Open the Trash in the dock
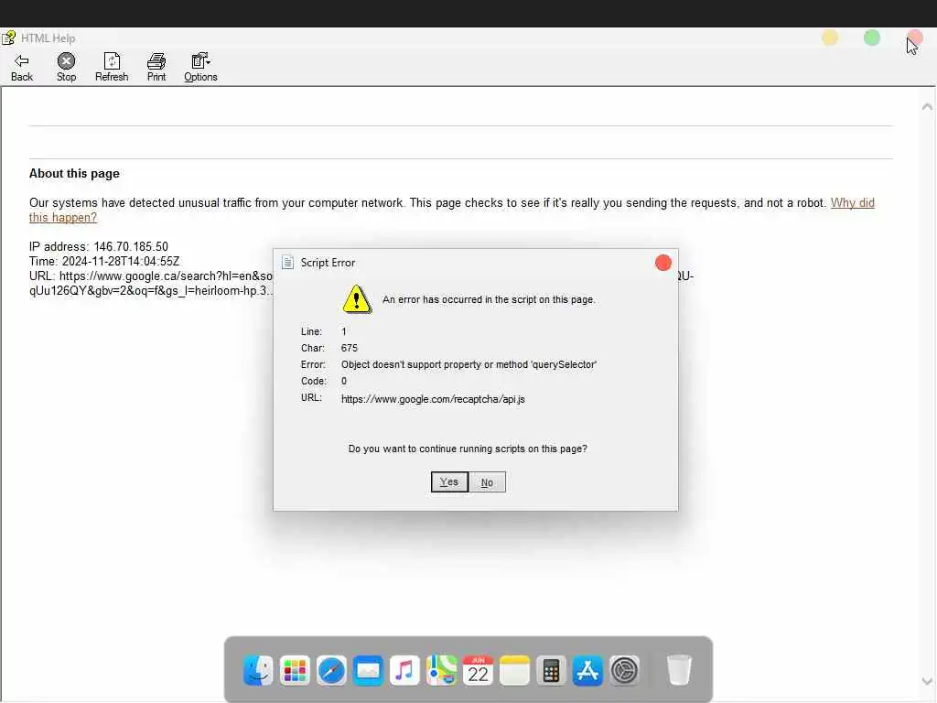This screenshot has width=937, height=703. click(679, 670)
